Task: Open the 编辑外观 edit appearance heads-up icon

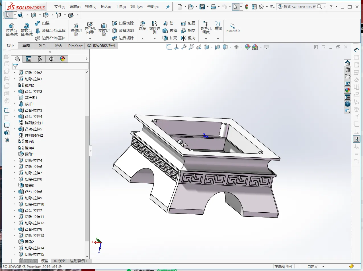Action: point(247,47)
